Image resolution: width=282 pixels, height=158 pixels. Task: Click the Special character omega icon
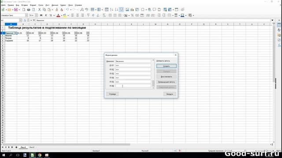pyautogui.click(x=143, y=10)
